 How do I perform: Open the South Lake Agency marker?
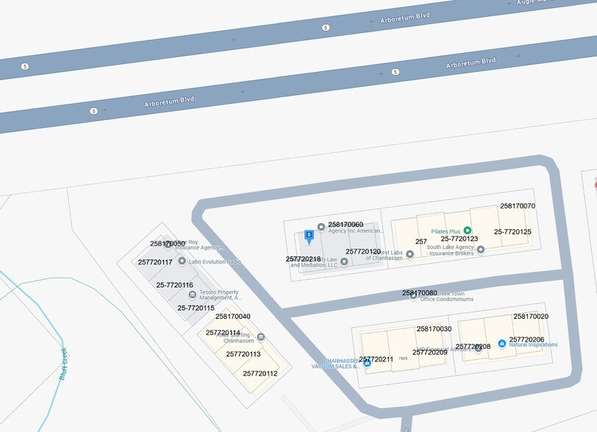(x=481, y=249)
